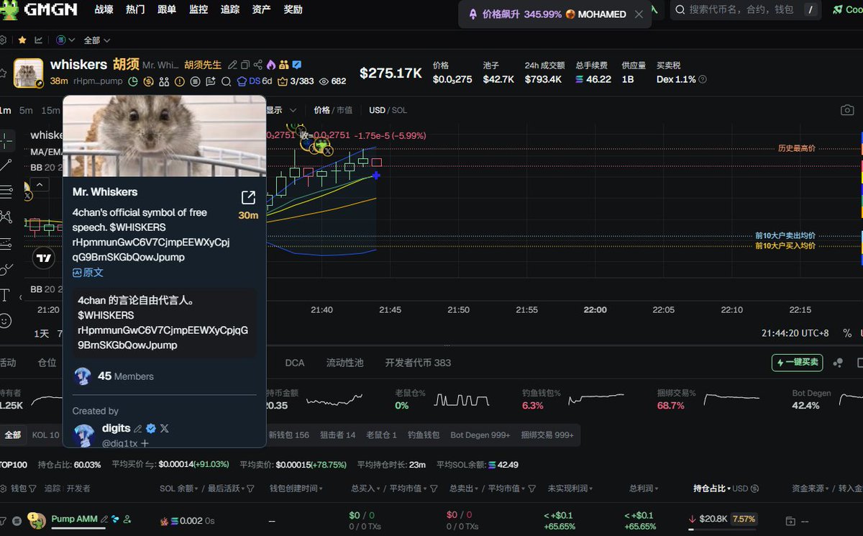863x536 pixels.
Task: Click the DS 6d badge
Action: pos(255,81)
